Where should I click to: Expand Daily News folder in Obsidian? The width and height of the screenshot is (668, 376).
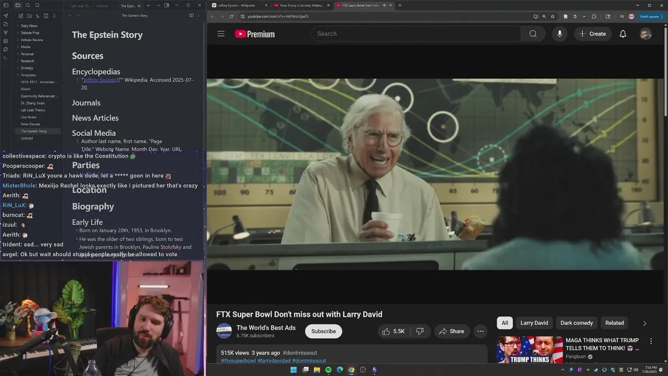[x=29, y=26]
